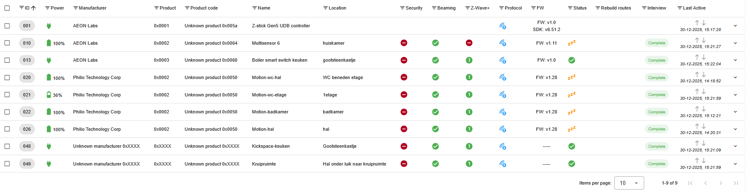This screenshot has height=192, width=748.
Task: Sort the table by Last Active column
Action: 694,8
